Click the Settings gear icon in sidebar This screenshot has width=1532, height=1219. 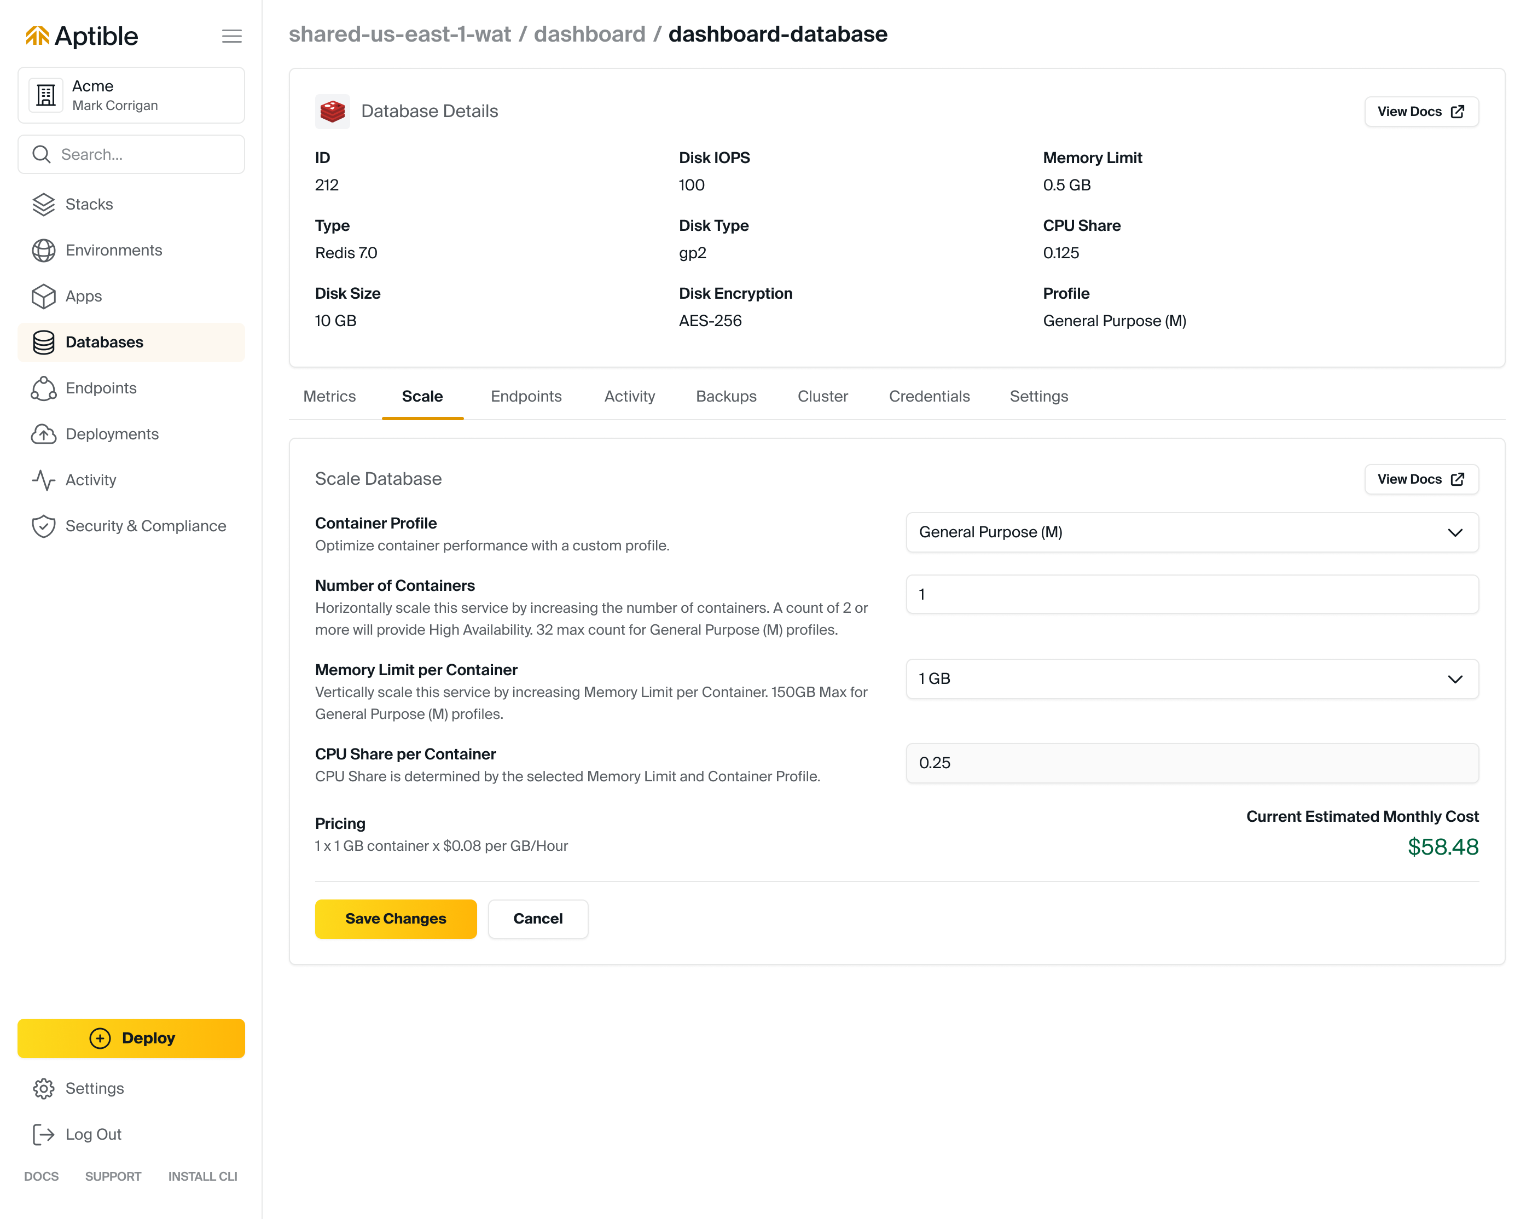[43, 1088]
